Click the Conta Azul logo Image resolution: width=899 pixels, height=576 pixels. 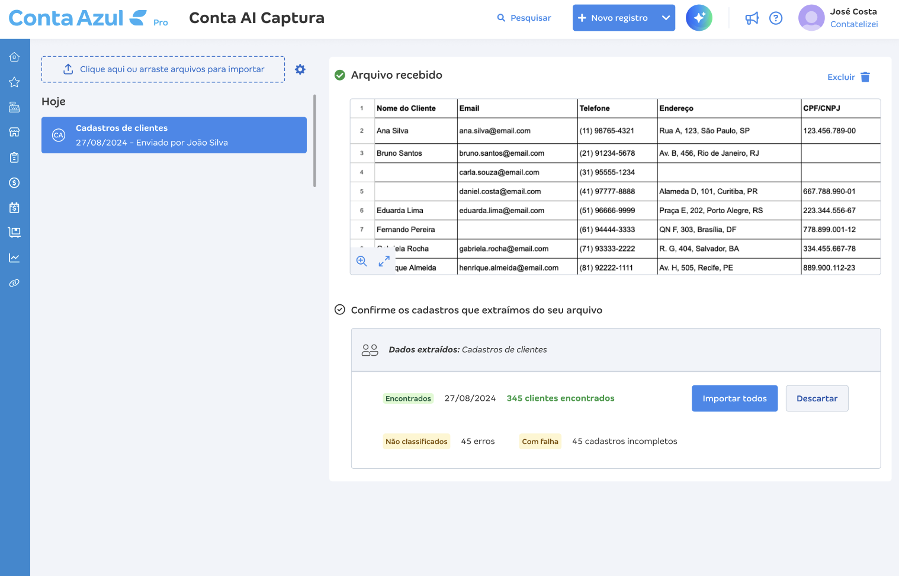tap(78, 18)
